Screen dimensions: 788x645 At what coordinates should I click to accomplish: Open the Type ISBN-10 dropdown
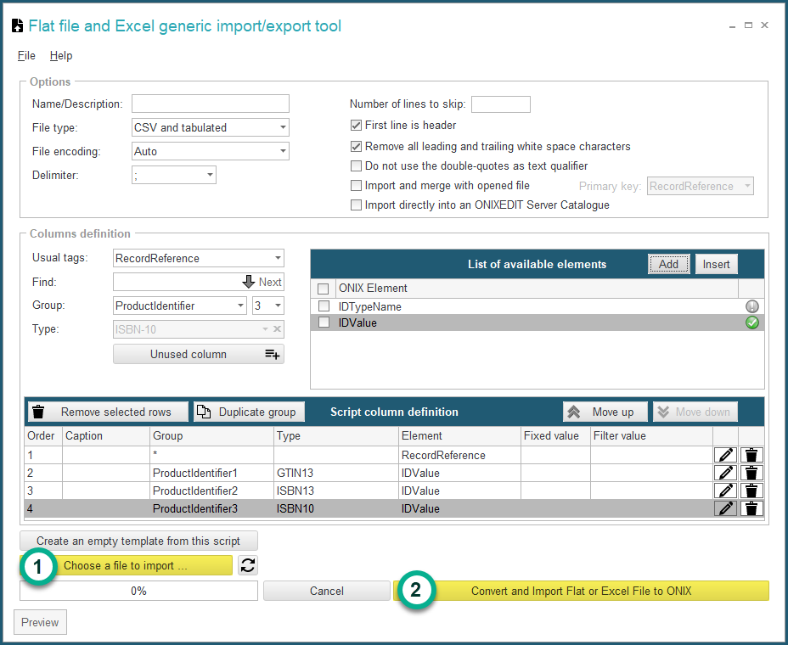265,329
